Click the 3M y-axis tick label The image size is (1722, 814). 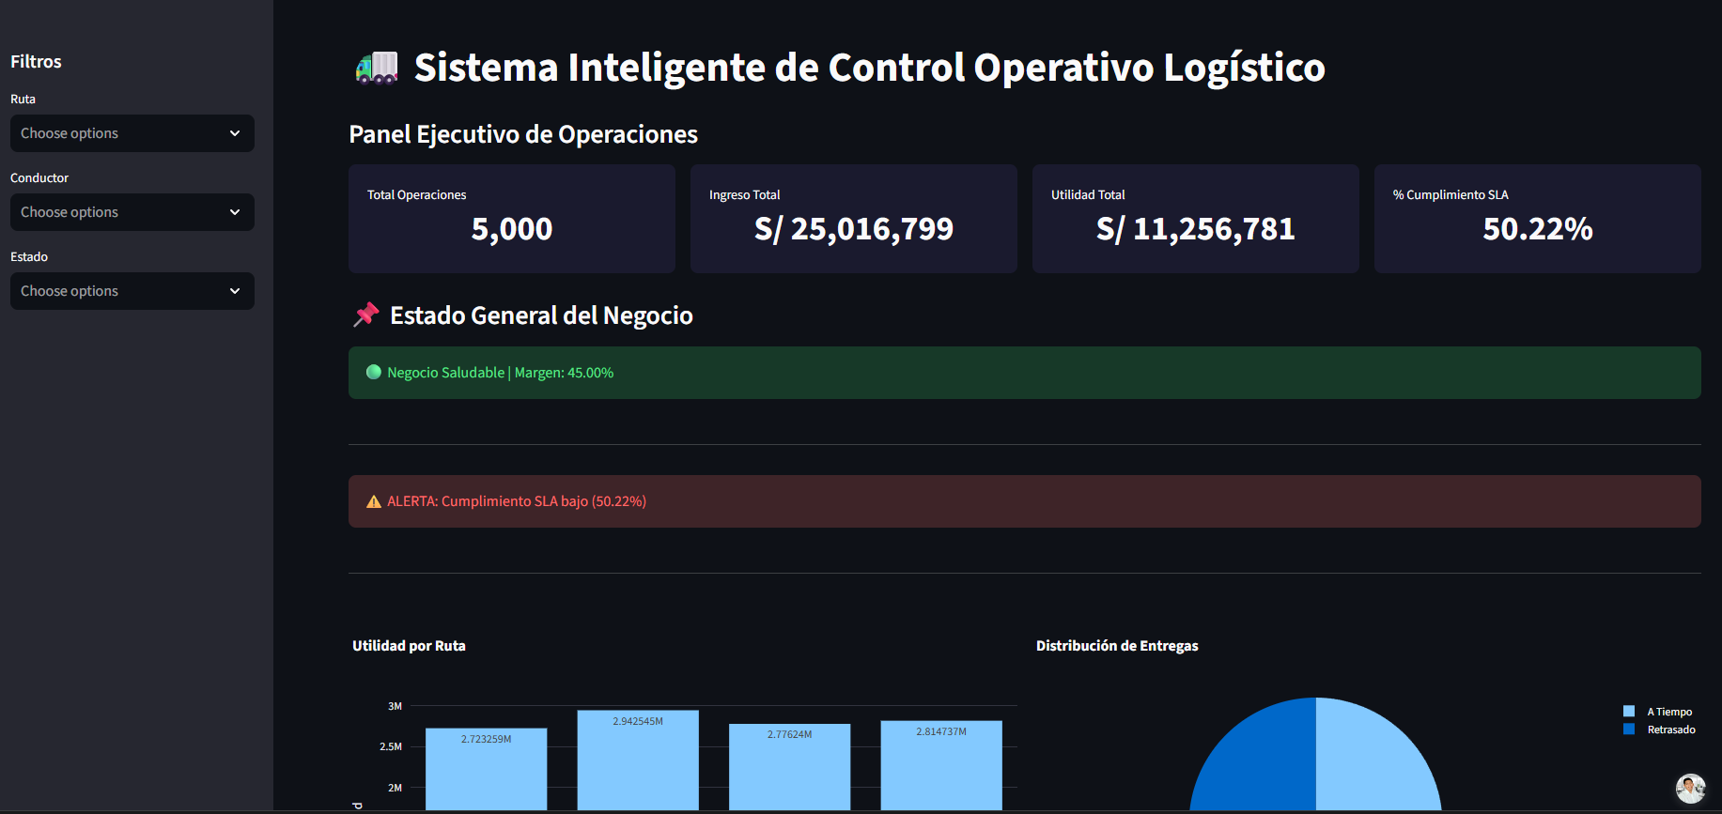(x=395, y=706)
